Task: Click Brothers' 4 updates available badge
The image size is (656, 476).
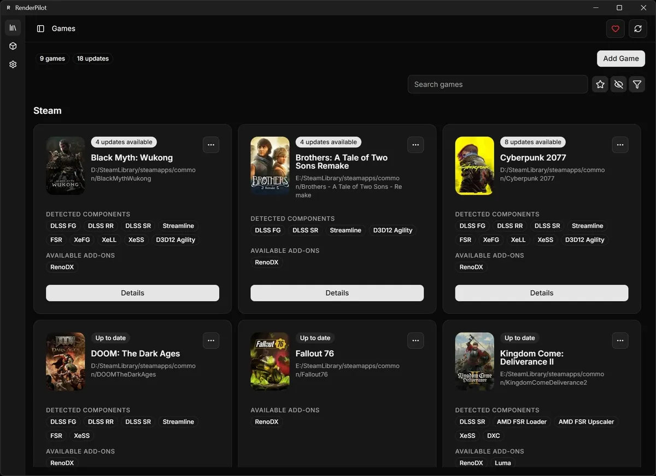Action: (x=329, y=142)
